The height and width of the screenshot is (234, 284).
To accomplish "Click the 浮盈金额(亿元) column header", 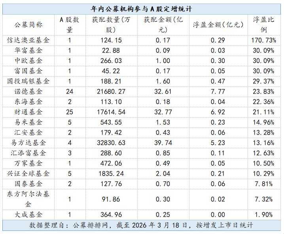I will [x=218, y=25].
